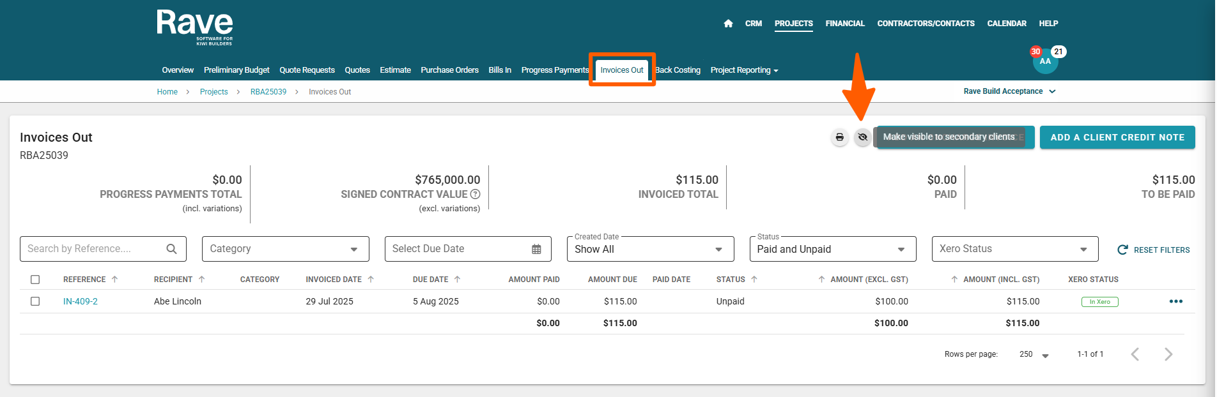Click the search magnifier icon

171,249
